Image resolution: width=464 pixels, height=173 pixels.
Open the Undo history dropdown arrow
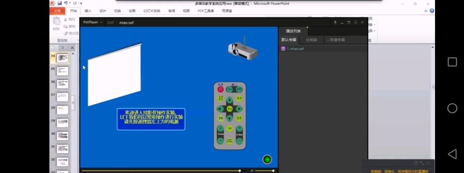70,3
